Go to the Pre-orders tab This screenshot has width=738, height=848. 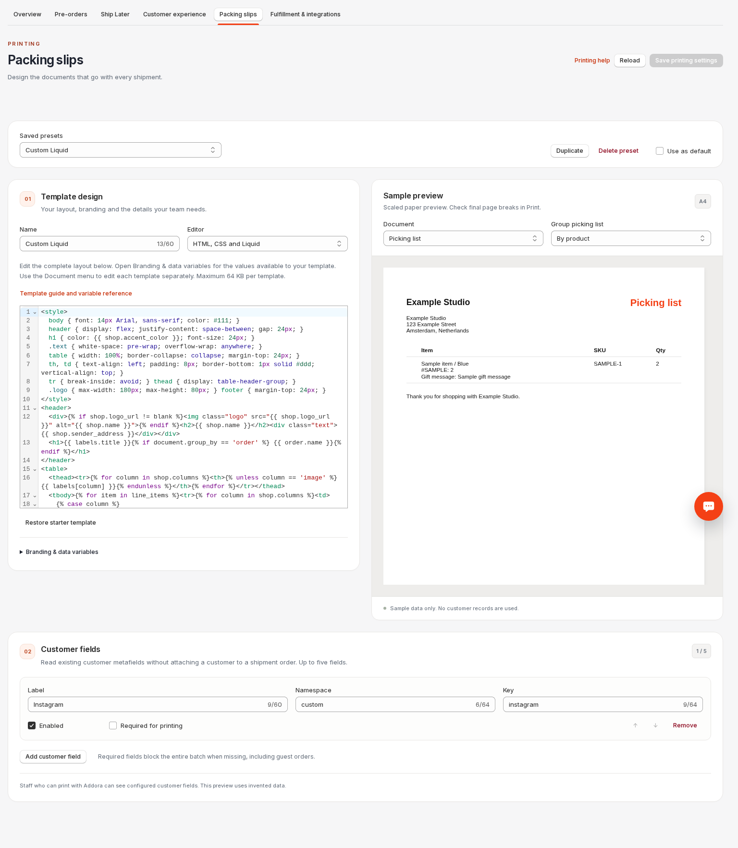[71, 14]
